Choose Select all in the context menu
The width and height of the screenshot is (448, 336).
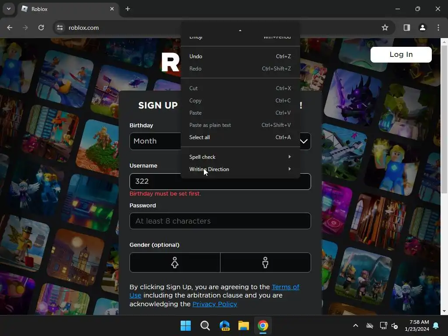pos(240,137)
